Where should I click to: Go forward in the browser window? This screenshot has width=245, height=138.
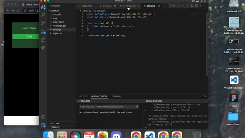[x=13, y=10]
